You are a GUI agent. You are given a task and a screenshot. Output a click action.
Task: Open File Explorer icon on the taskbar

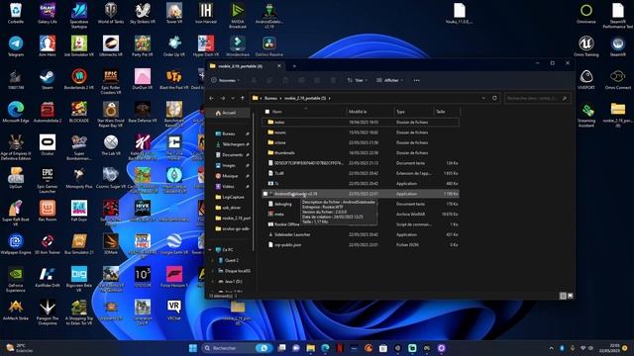click(x=310, y=348)
